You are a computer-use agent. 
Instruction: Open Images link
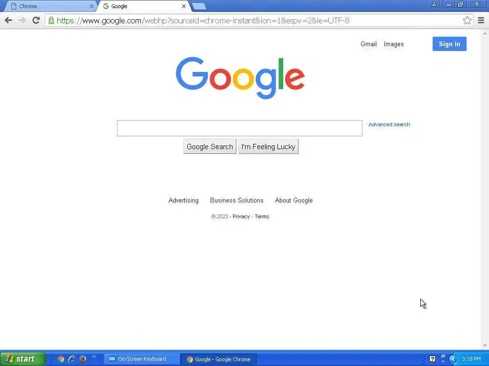(393, 44)
